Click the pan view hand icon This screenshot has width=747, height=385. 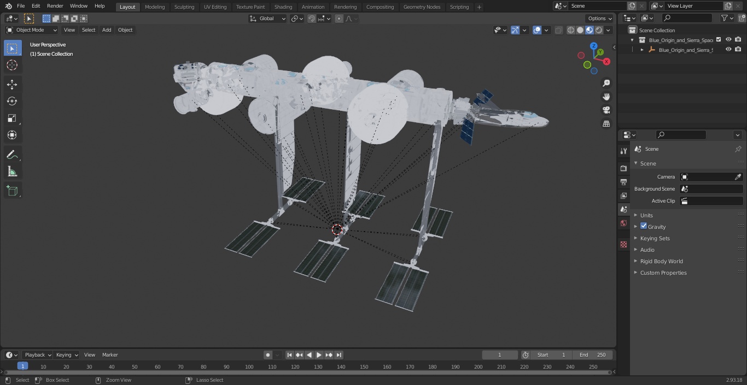tap(606, 97)
